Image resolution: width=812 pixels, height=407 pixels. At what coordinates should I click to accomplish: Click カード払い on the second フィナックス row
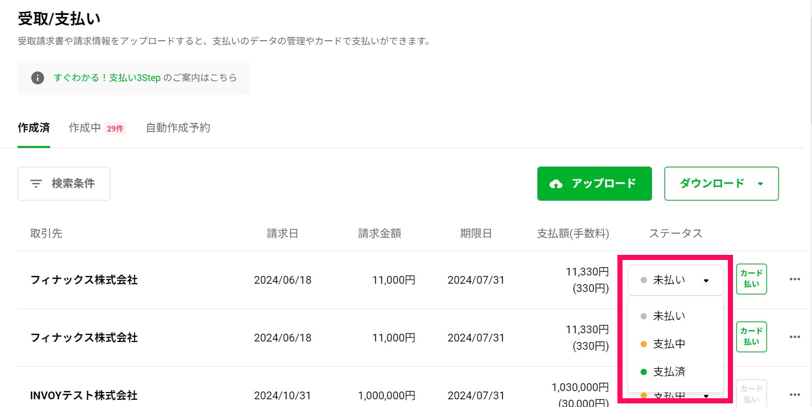752,337
